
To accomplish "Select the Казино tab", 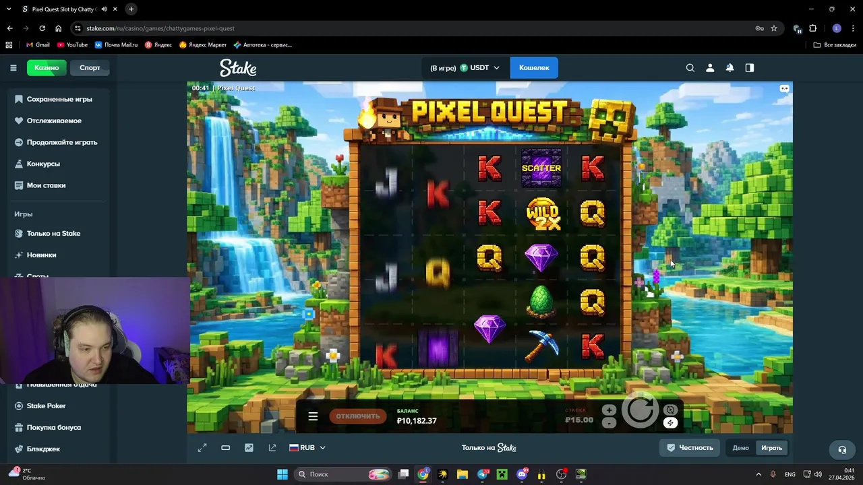I will point(47,68).
